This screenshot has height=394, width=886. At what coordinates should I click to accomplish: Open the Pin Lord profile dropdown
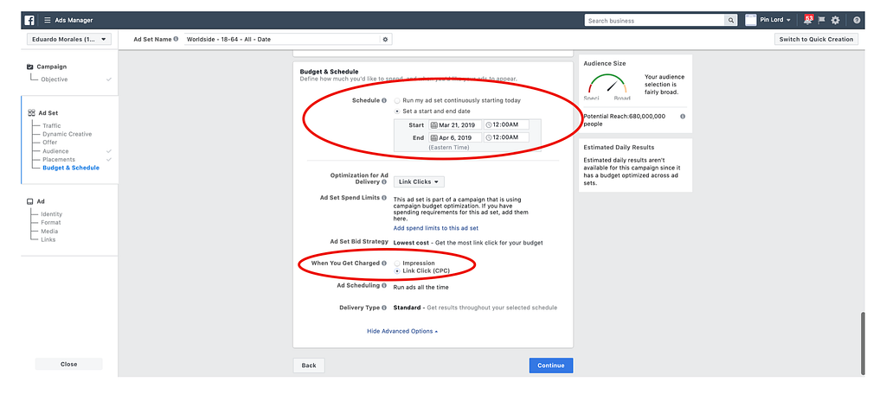click(768, 20)
